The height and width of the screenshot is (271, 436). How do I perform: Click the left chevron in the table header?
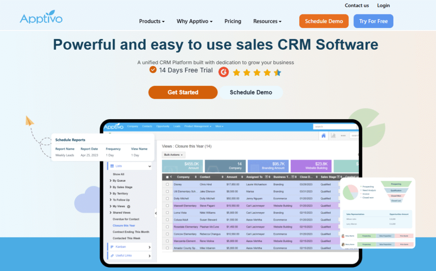(x=171, y=177)
